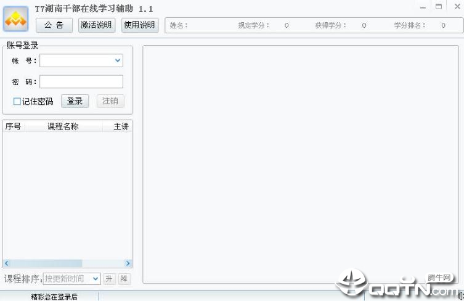Click the course list right scroll arrow
Viewport: 464px width, 301px height.
pos(128,263)
